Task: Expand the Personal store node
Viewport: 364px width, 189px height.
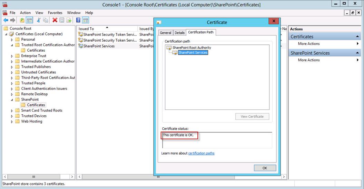Action: click(x=12, y=40)
